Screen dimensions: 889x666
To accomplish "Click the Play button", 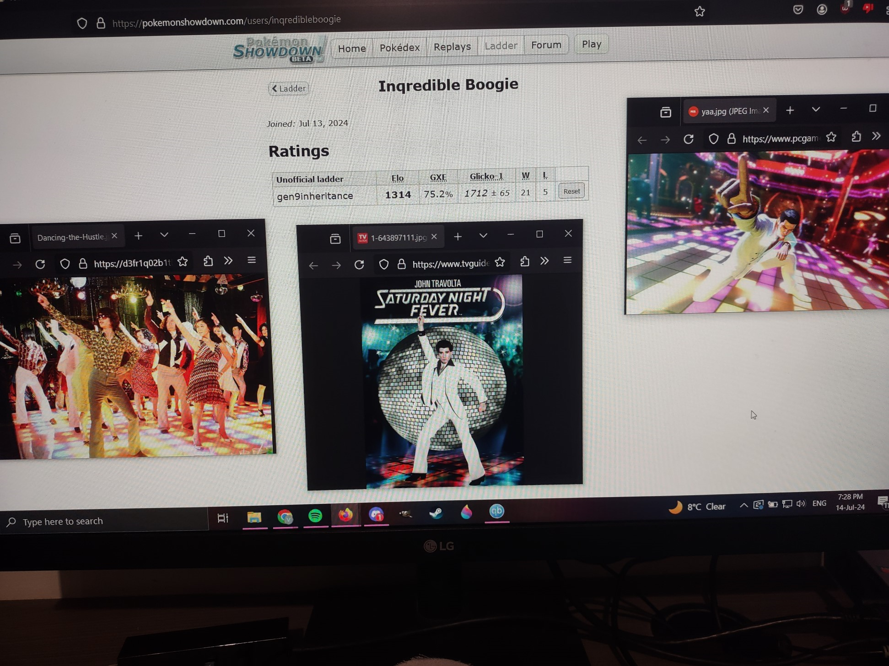I will coord(591,44).
